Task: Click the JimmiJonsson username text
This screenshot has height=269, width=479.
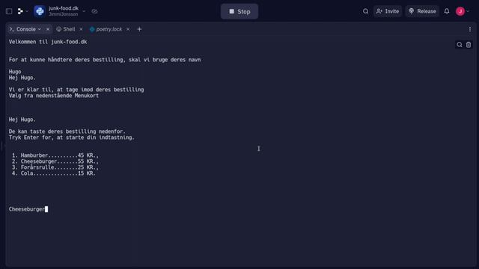Action: 63,14
